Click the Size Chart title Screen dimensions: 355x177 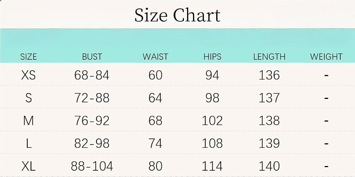click(x=177, y=15)
